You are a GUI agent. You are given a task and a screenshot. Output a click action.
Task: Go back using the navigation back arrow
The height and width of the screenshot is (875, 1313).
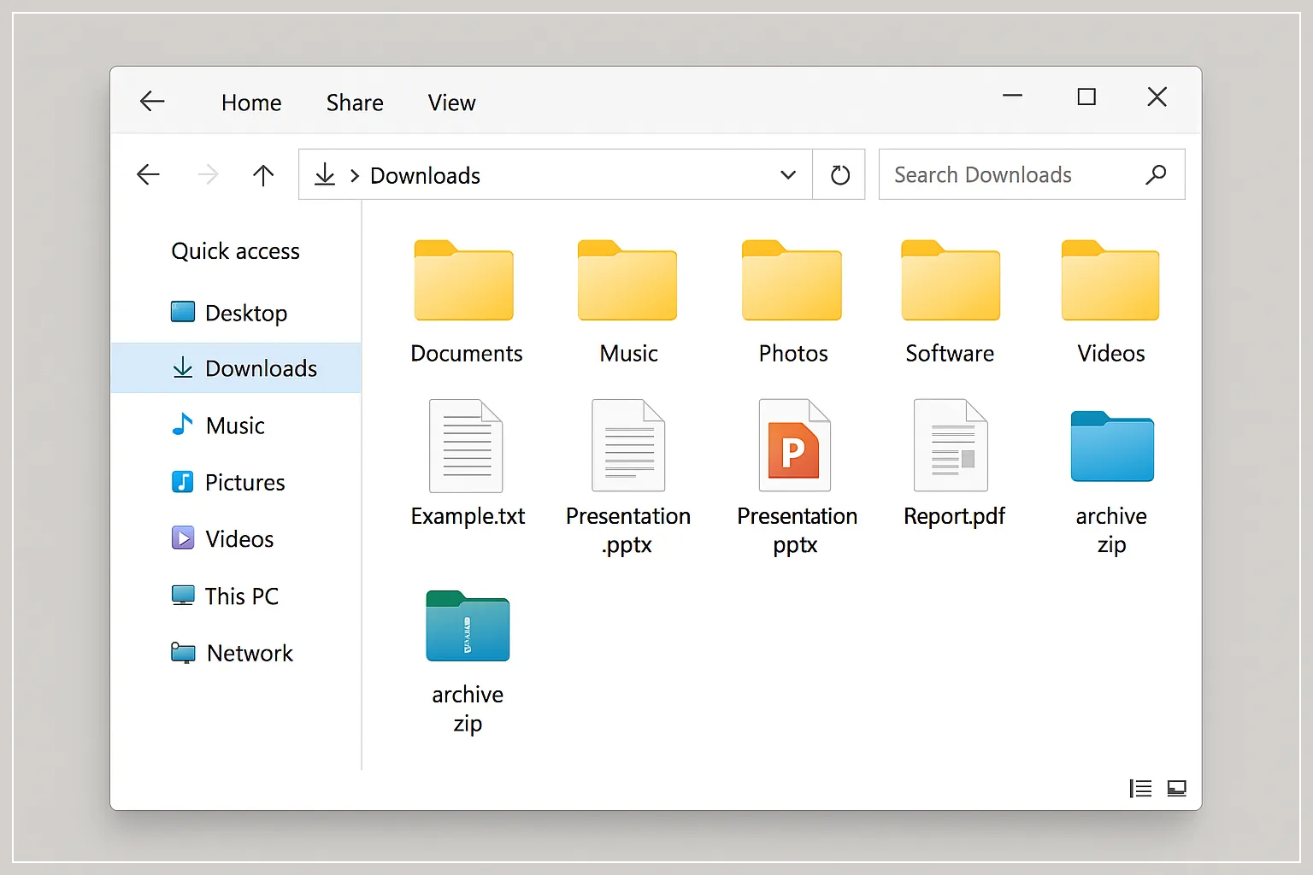point(148,174)
